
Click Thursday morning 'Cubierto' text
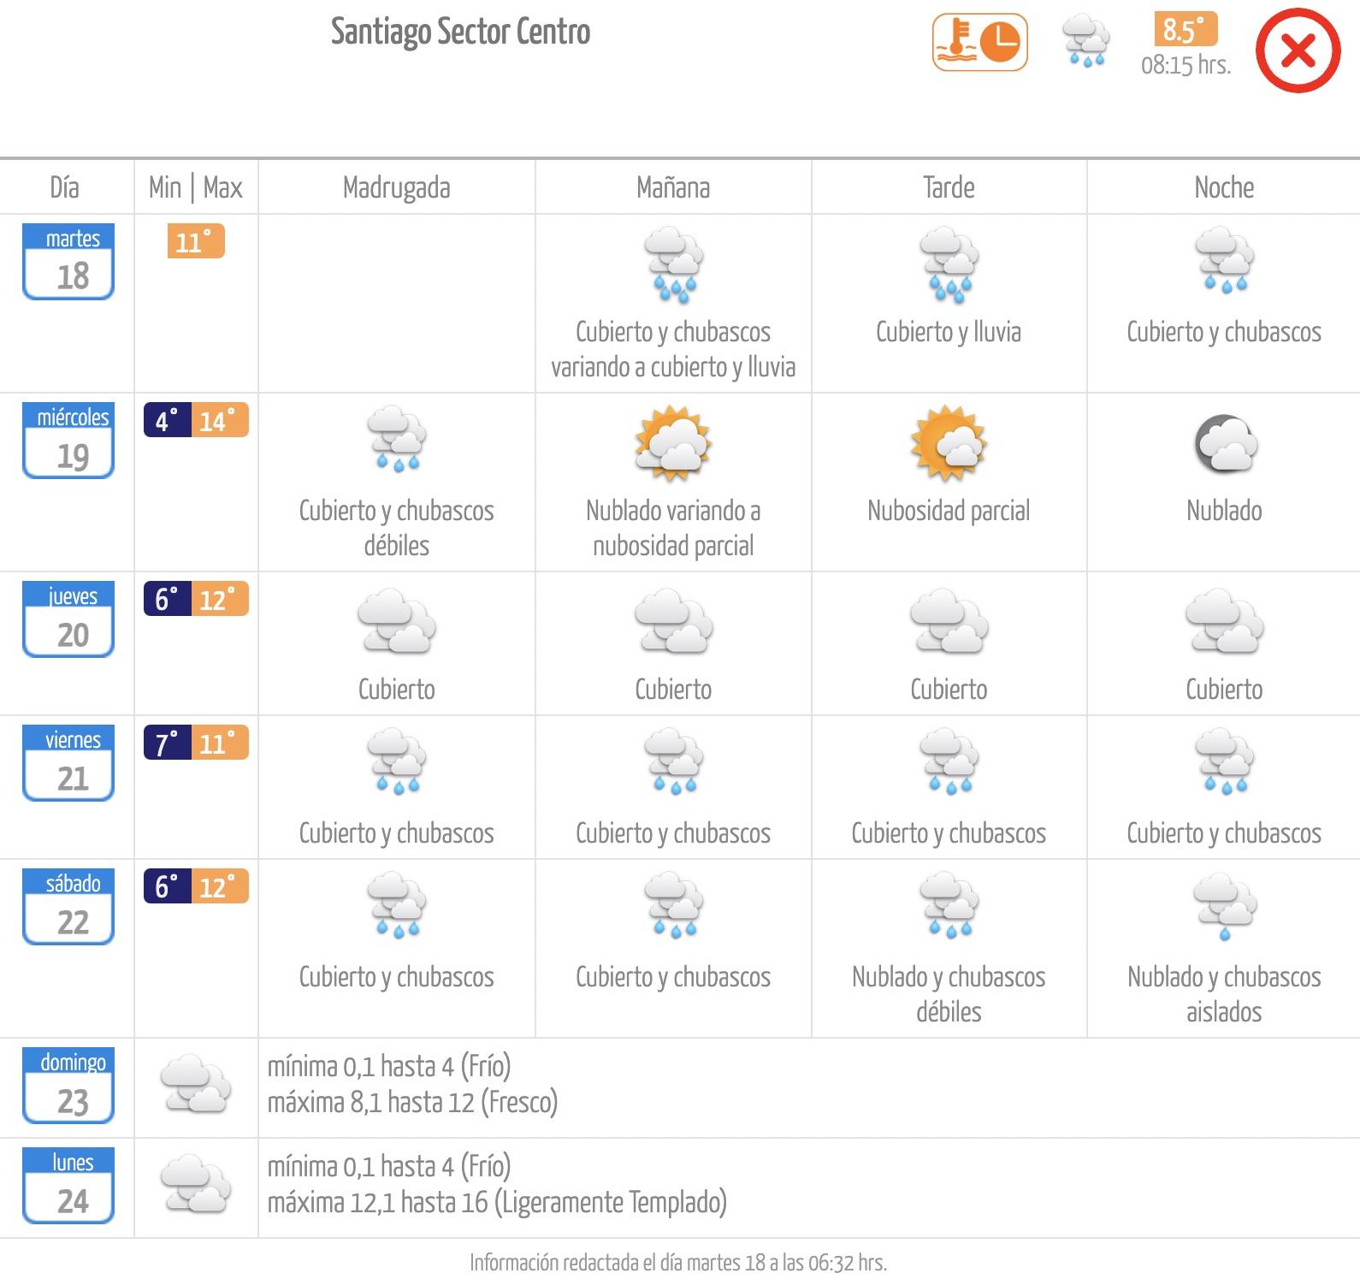673,690
